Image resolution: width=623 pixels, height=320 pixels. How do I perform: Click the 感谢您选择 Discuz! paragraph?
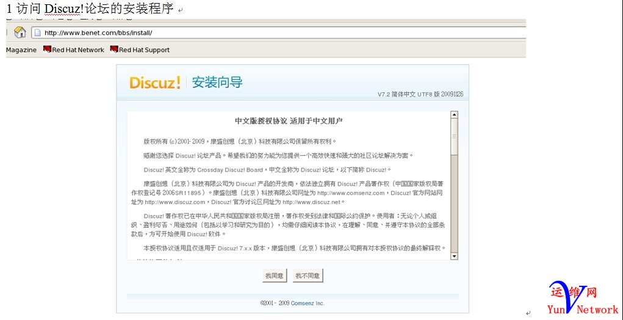pos(279,156)
